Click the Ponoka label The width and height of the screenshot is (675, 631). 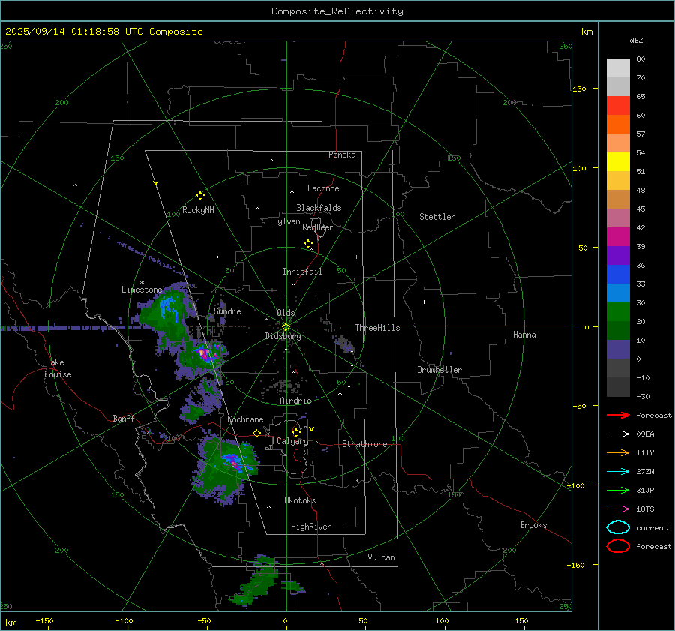(342, 155)
